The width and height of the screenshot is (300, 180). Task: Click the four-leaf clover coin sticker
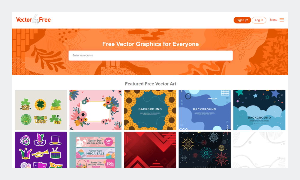(40, 105)
